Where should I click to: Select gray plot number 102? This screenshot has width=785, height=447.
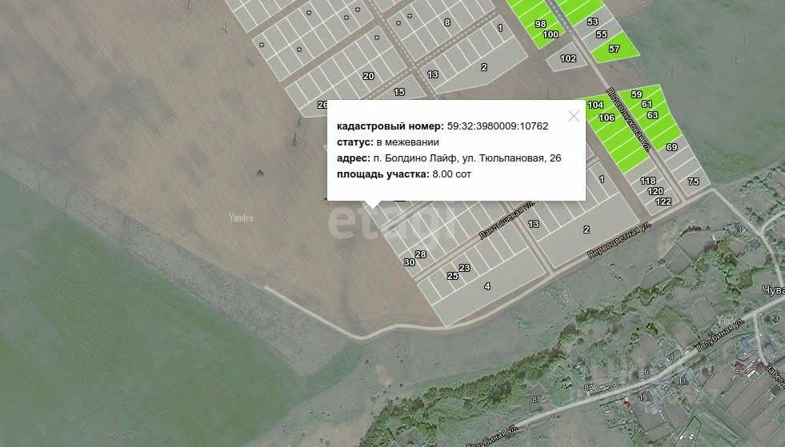[x=567, y=58]
